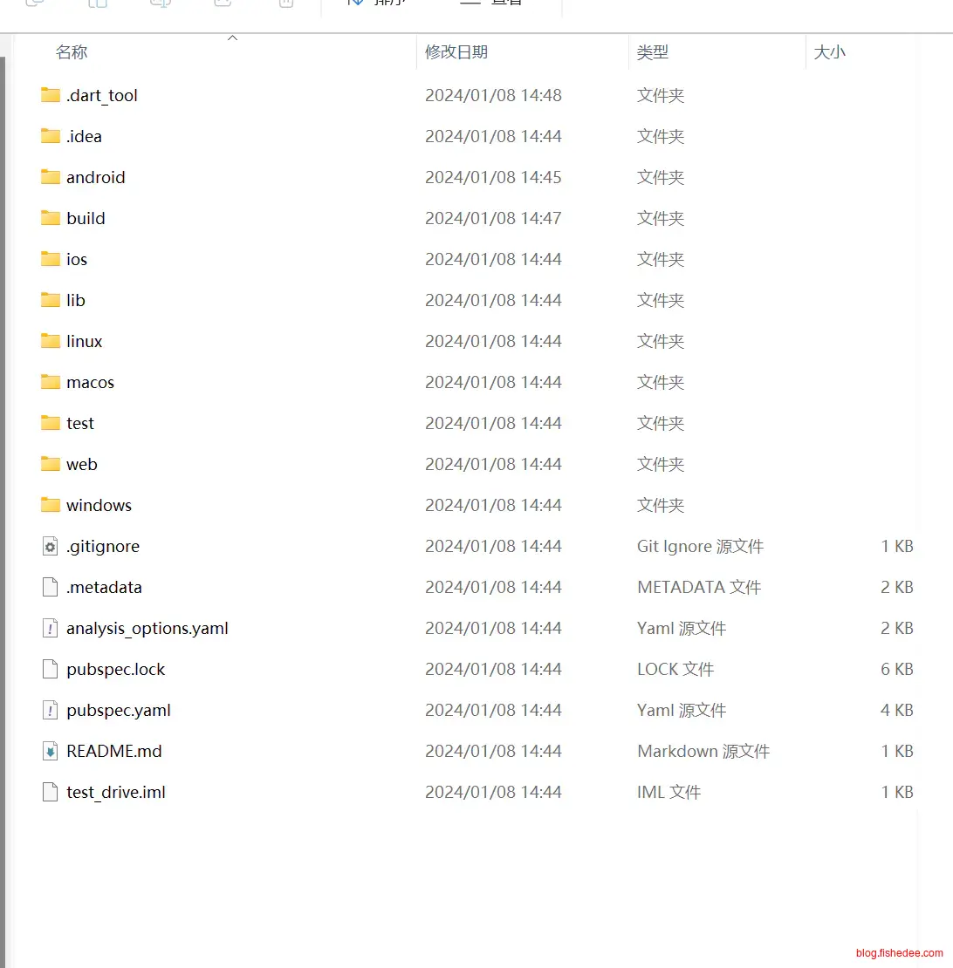Viewport: 953px width, 968px height.
Task: Click the .gitignore gear file icon
Action: (x=50, y=547)
